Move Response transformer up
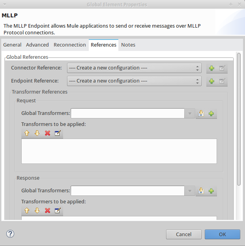Viewport: 245px width, 246px height. coord(27,210)
